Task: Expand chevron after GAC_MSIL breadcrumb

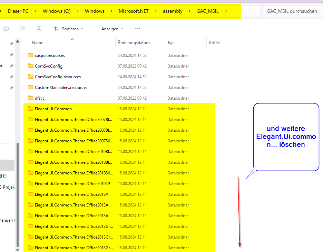Action: pos(226,11)
